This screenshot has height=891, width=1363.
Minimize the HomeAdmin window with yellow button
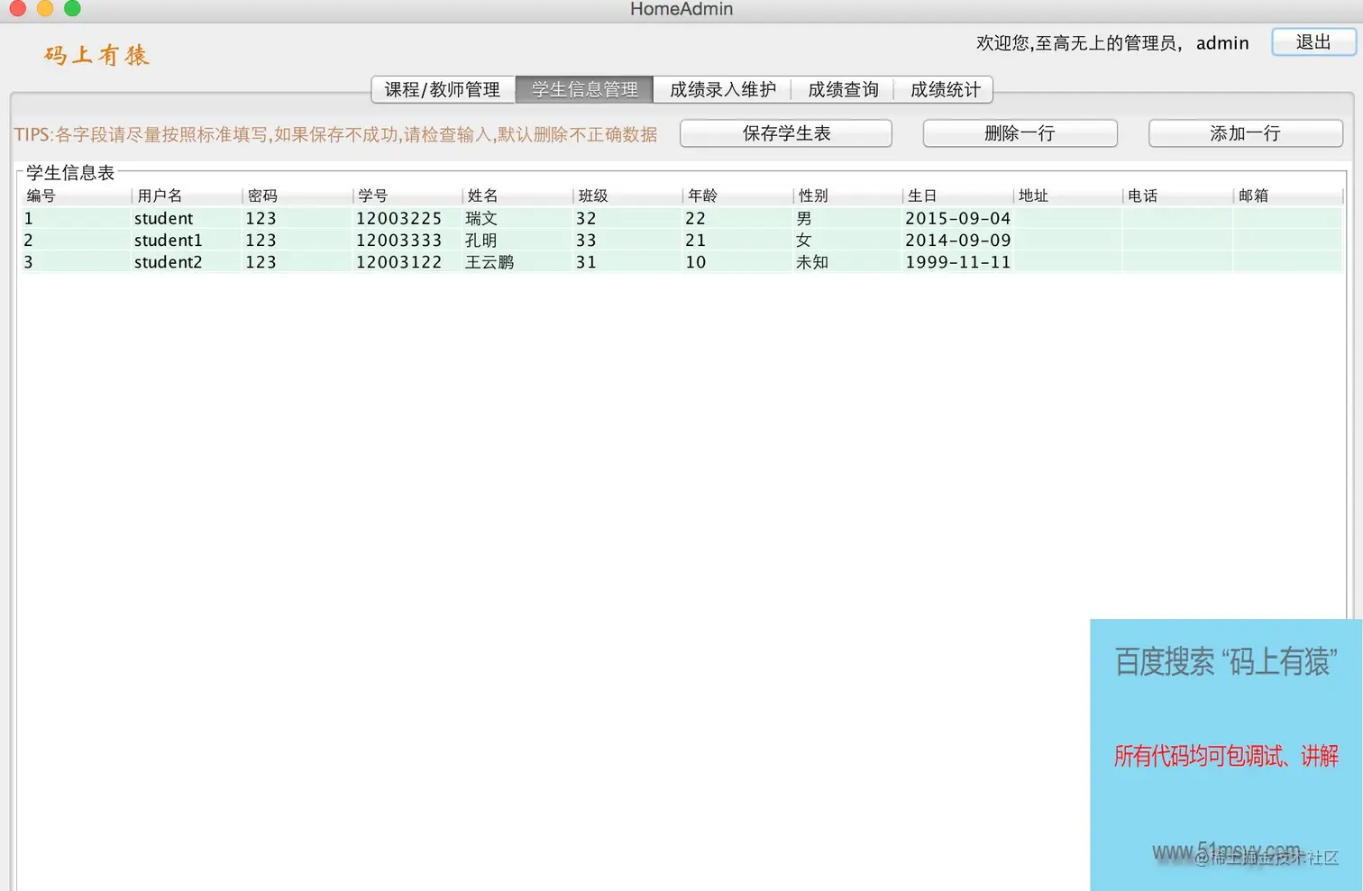(x=45, y=8)
